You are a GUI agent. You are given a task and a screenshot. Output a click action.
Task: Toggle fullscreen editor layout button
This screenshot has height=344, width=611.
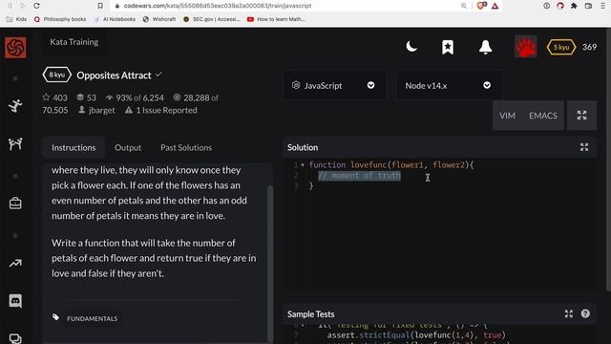[x=581, y=116]
